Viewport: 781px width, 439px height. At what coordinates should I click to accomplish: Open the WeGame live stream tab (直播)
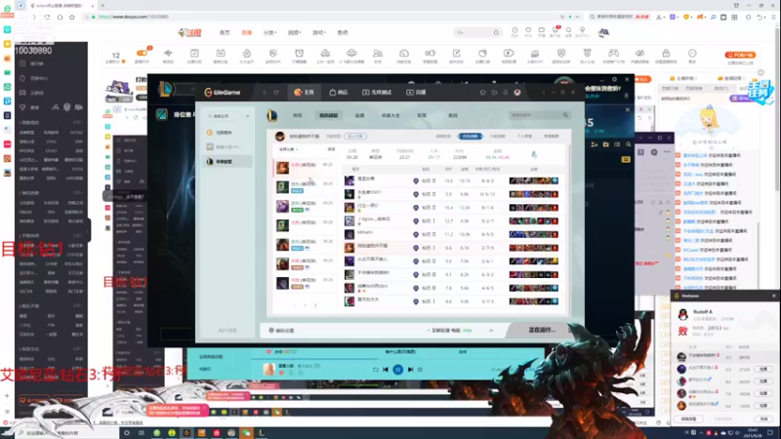pyautogui.click(x=417, y=92)
